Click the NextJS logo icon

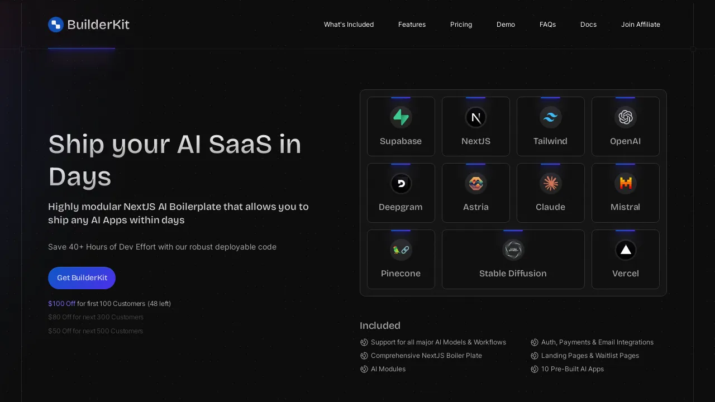pyautogui.click(x=476, y=117)
